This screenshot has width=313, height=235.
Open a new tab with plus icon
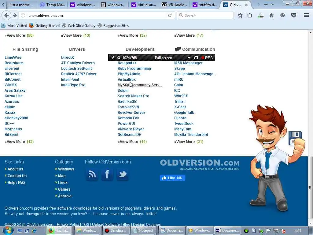(x=266, y=5)
